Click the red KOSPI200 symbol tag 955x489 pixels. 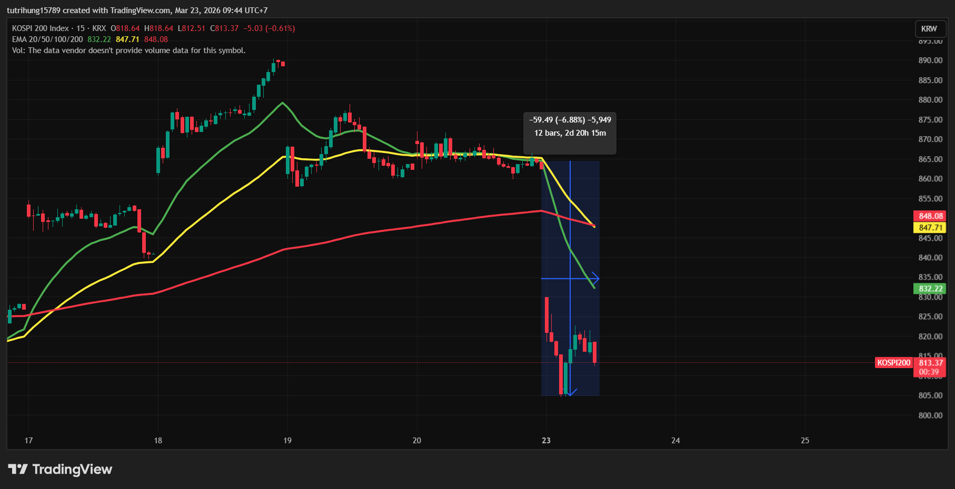click(893, 363)
